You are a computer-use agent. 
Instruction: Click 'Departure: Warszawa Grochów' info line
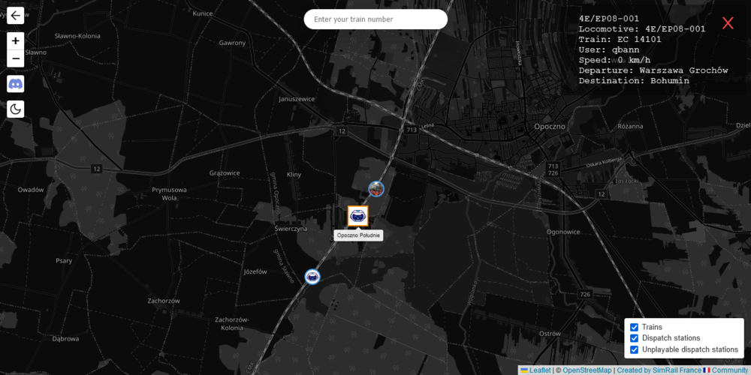[653, 70]
